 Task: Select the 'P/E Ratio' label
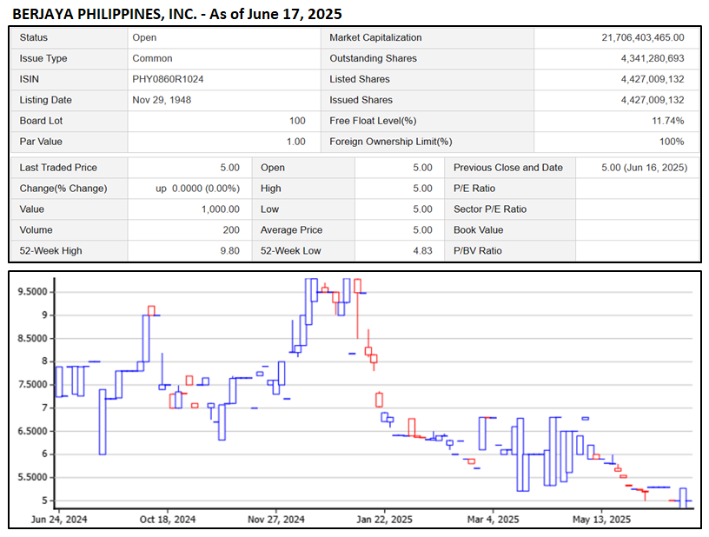tap(474, 189)
